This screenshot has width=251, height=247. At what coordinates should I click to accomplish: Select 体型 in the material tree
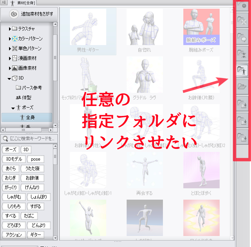coord(26,97)
